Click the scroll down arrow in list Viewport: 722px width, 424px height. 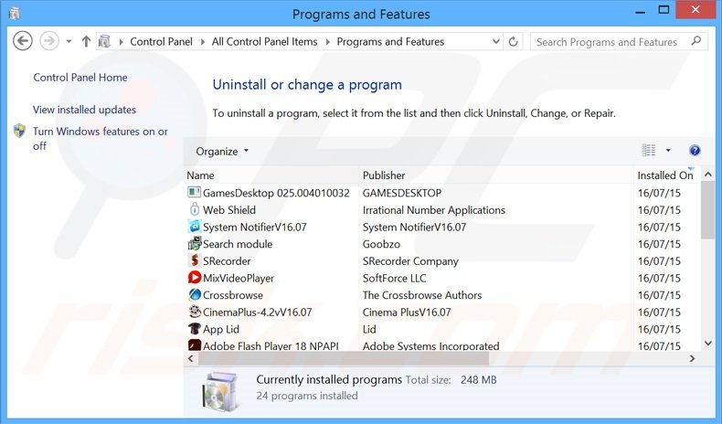coord(706,343)
